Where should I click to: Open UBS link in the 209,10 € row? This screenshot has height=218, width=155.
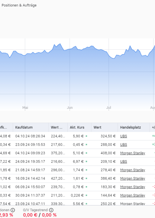point(124,161)
